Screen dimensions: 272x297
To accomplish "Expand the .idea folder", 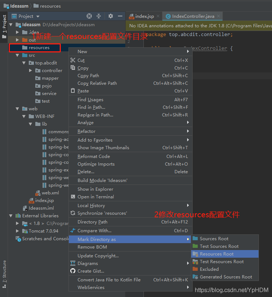I will click(x=17, y=32).
